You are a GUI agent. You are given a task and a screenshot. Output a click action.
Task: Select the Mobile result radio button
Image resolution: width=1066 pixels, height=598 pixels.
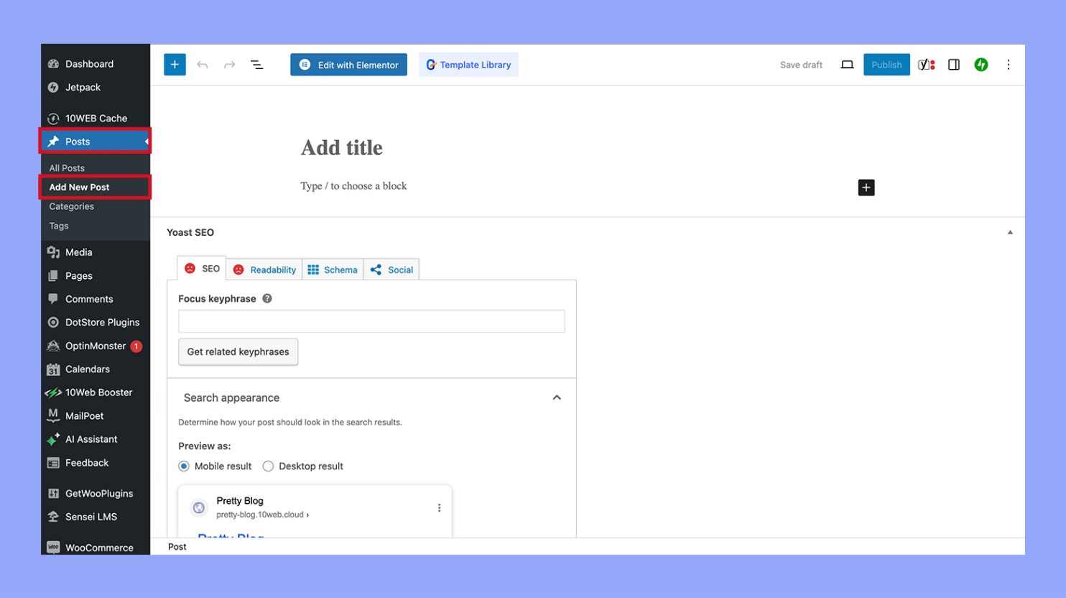click(x=184, y=466)
